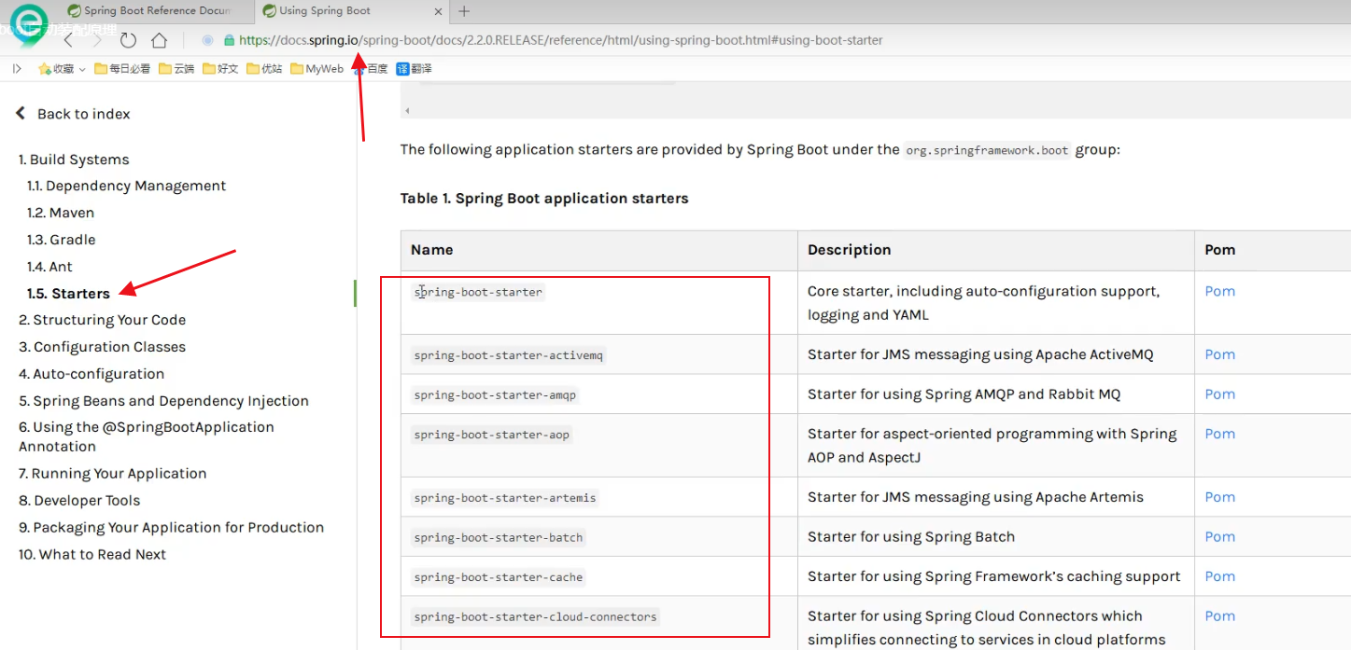The image size is (1351, 650).
Task: Open the MyWeb bookmark folder
Action: pos(317,68)
